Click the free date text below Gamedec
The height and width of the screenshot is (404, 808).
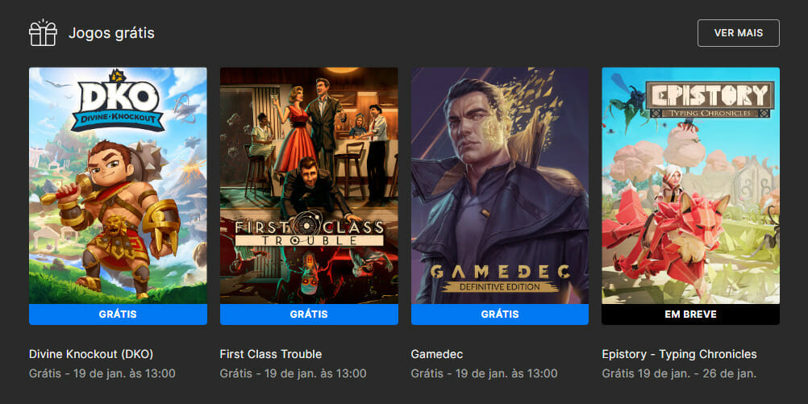coord(484,373)
